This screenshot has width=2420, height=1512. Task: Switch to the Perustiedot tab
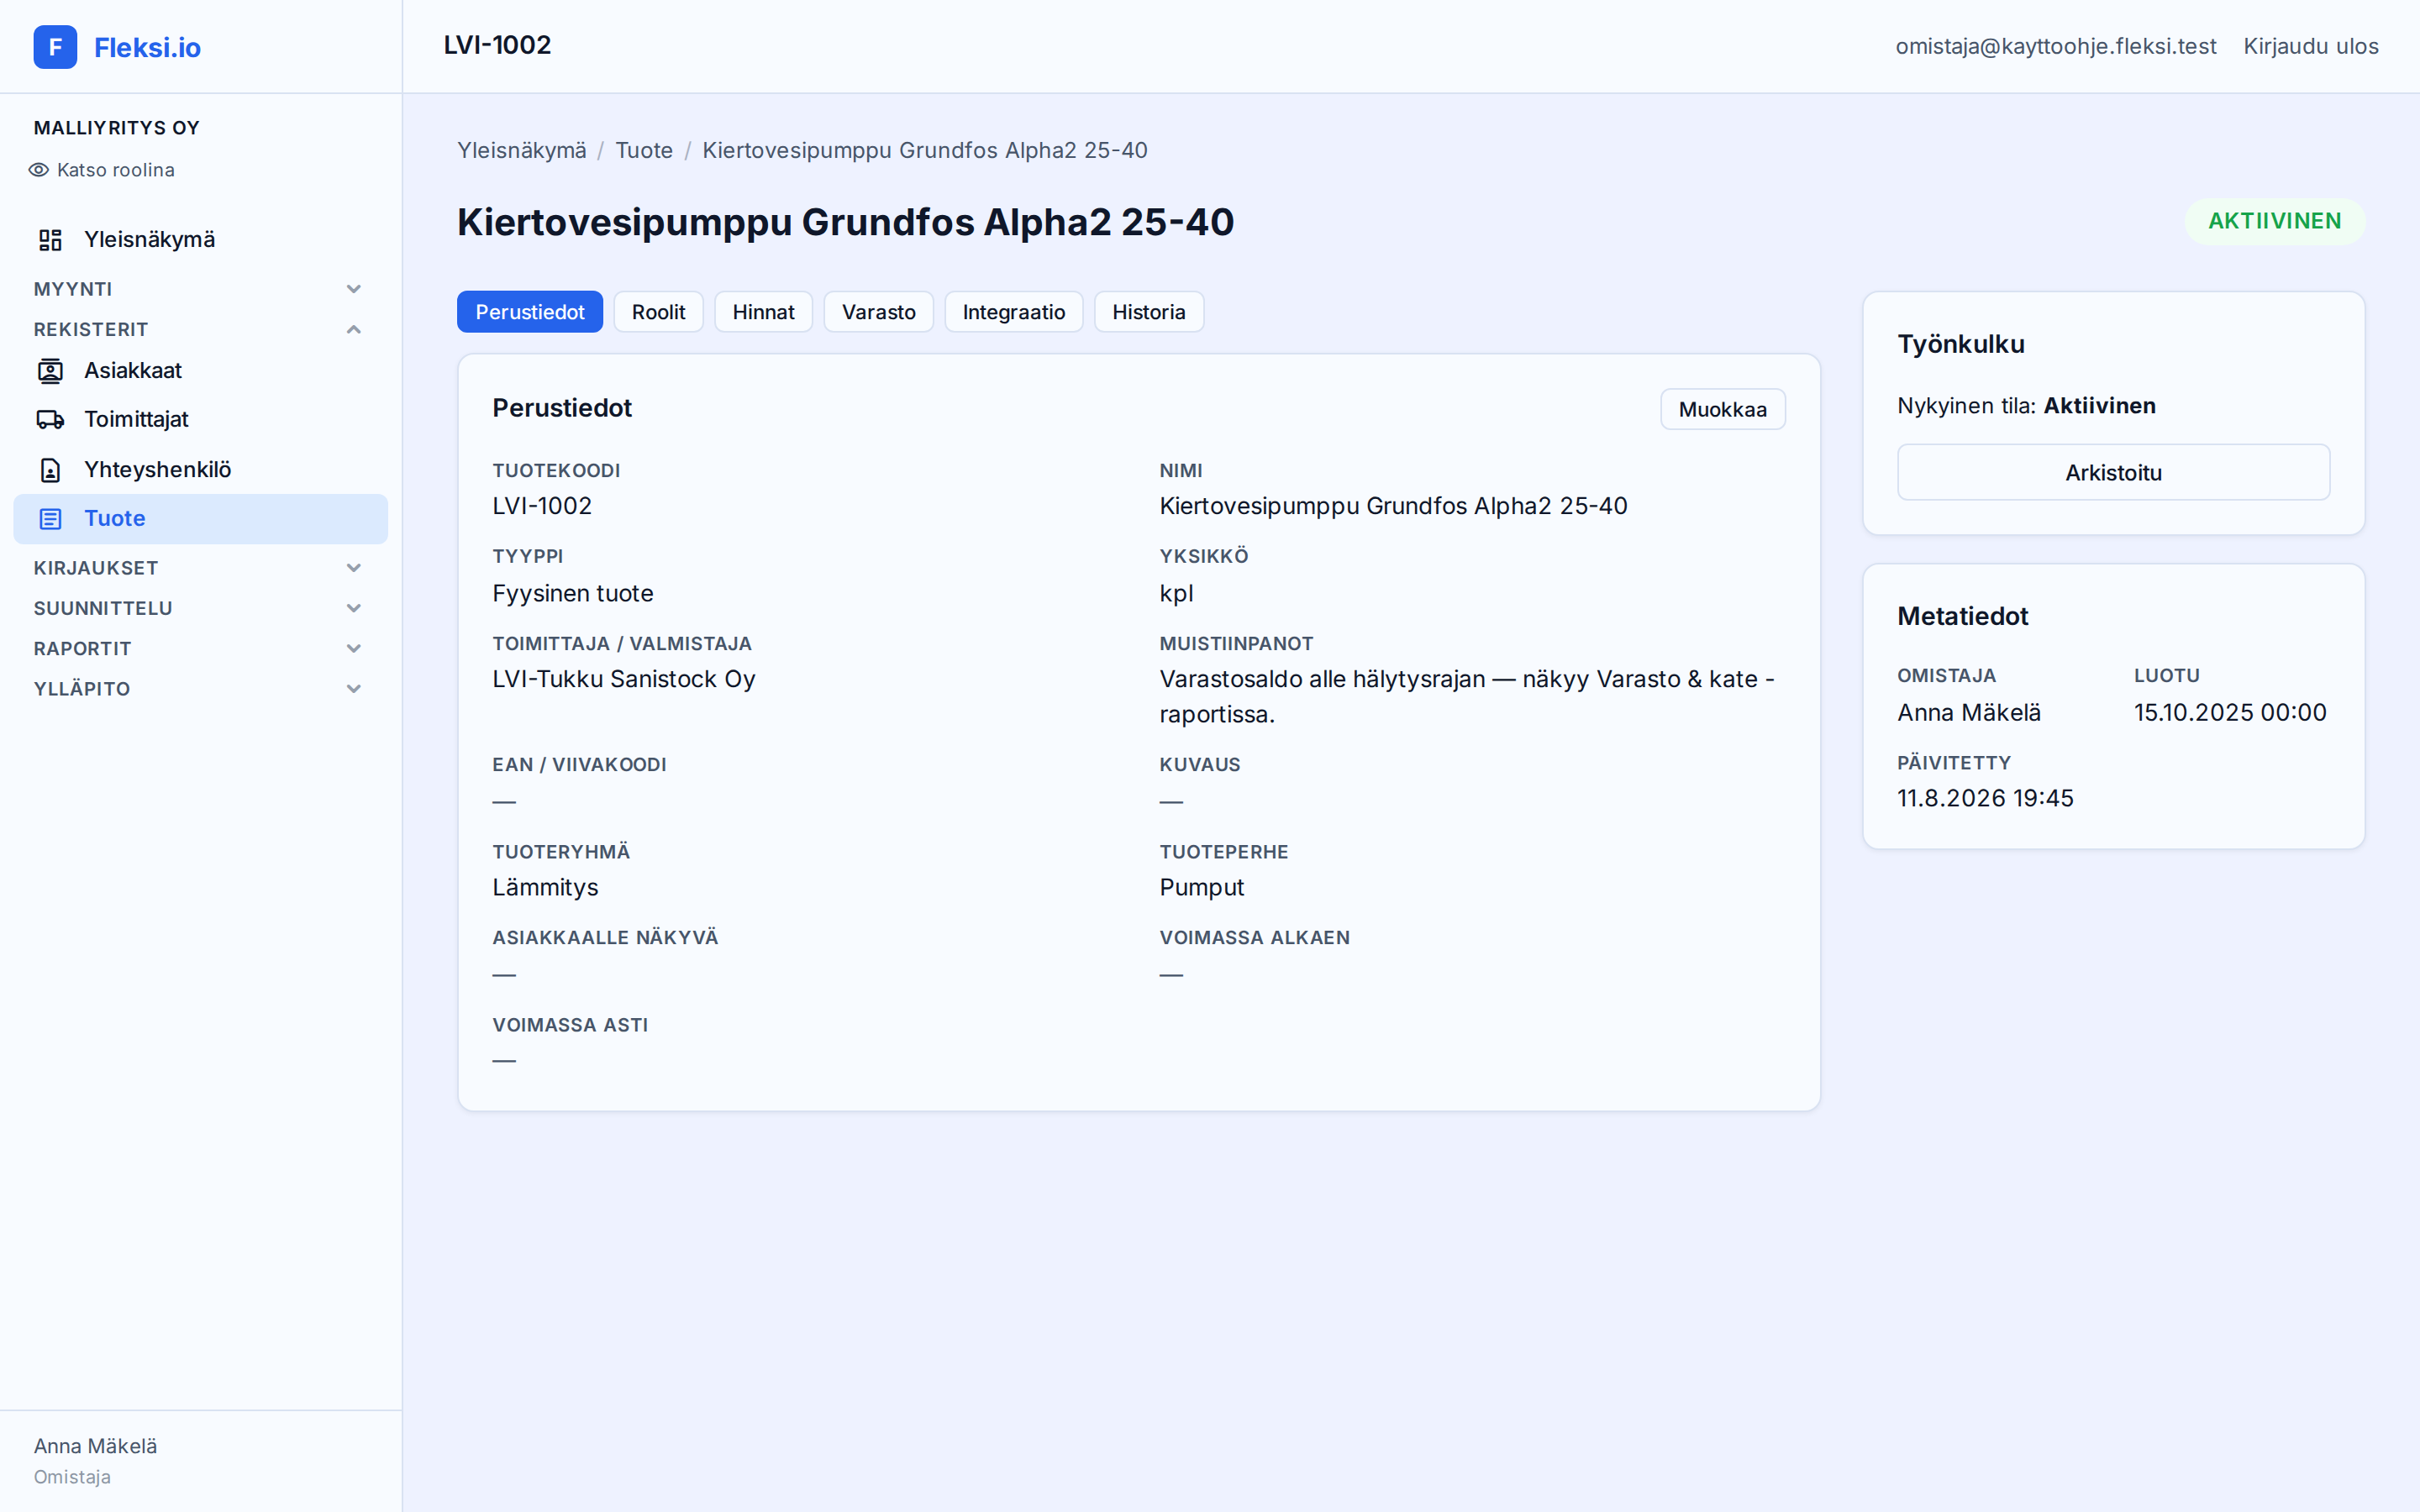pyautogui.click(x=530, y=312)
